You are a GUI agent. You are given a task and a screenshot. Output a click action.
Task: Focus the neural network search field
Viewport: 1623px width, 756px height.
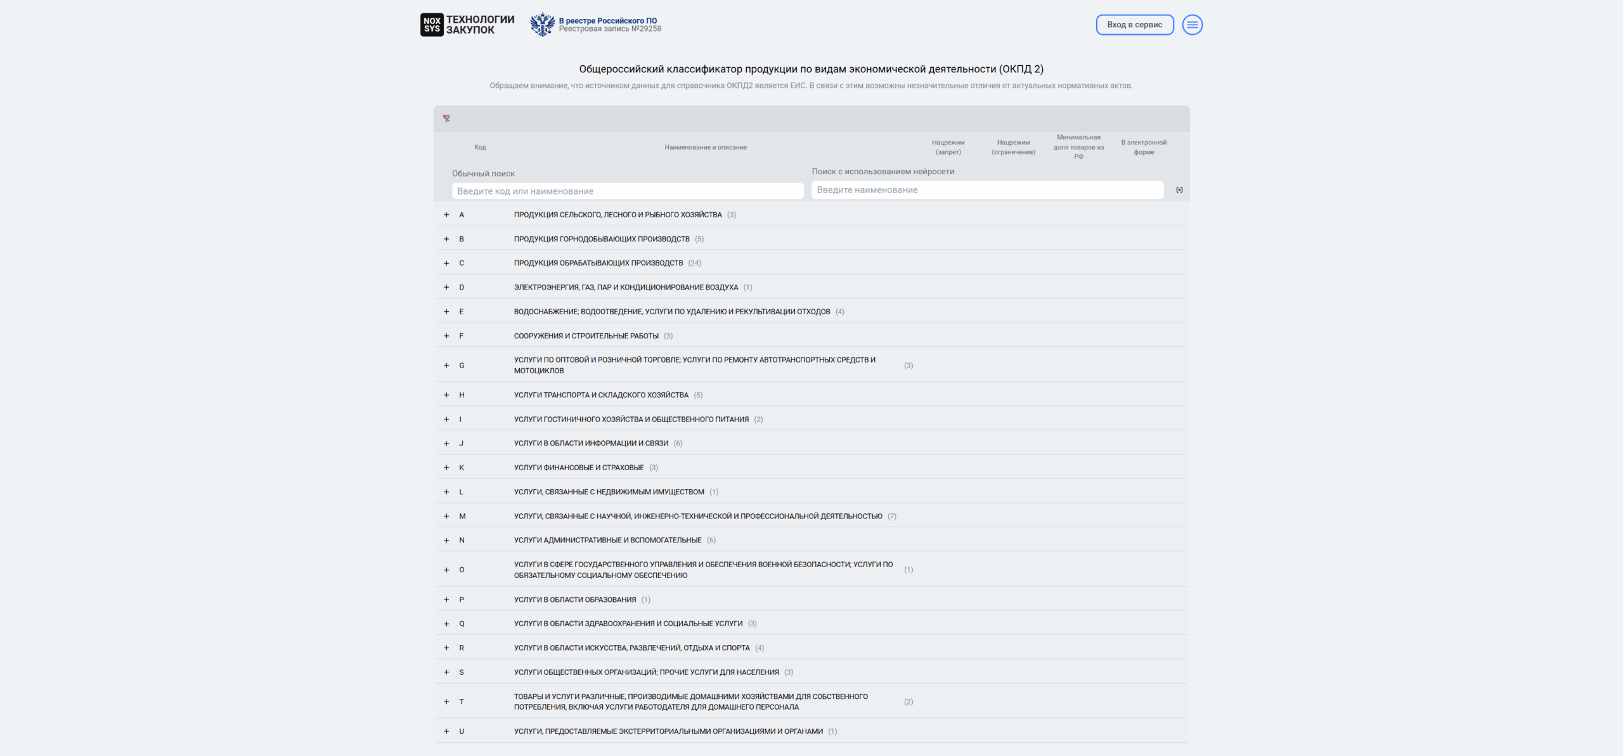[986, 190]
